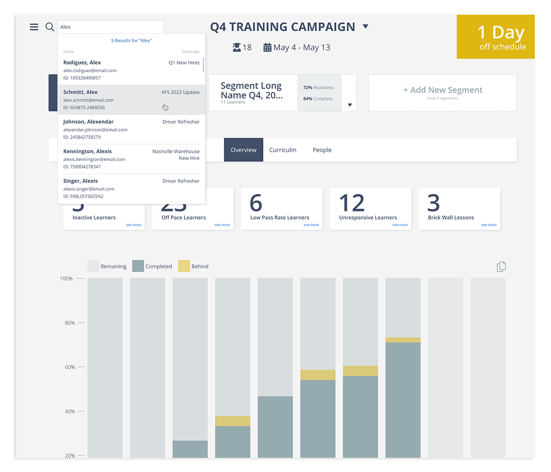
Task: See more Low Pass Rate Learners
Action: (311, 225)
